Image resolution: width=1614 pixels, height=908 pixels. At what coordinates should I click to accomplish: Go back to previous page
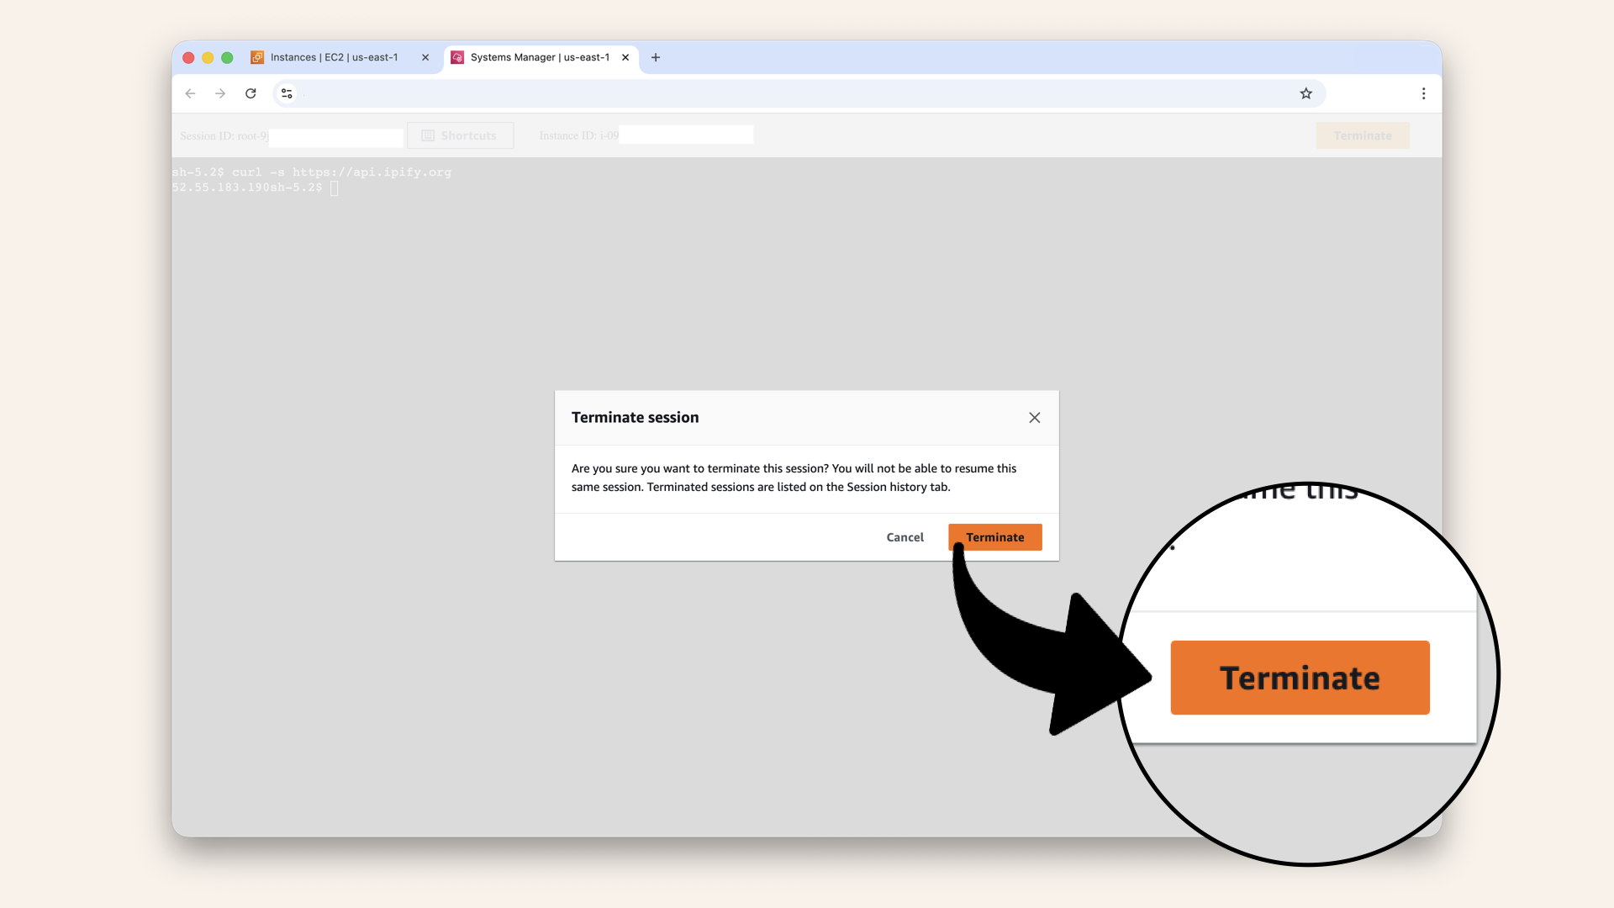191,93
